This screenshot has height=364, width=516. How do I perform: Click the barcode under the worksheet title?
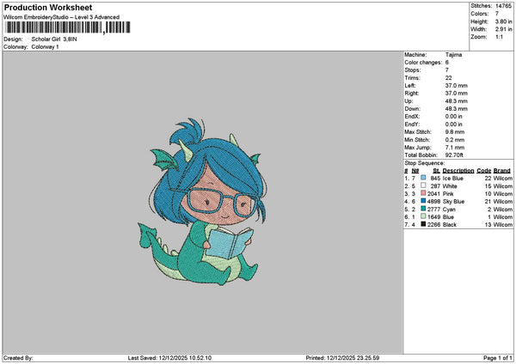pos(68,27)
